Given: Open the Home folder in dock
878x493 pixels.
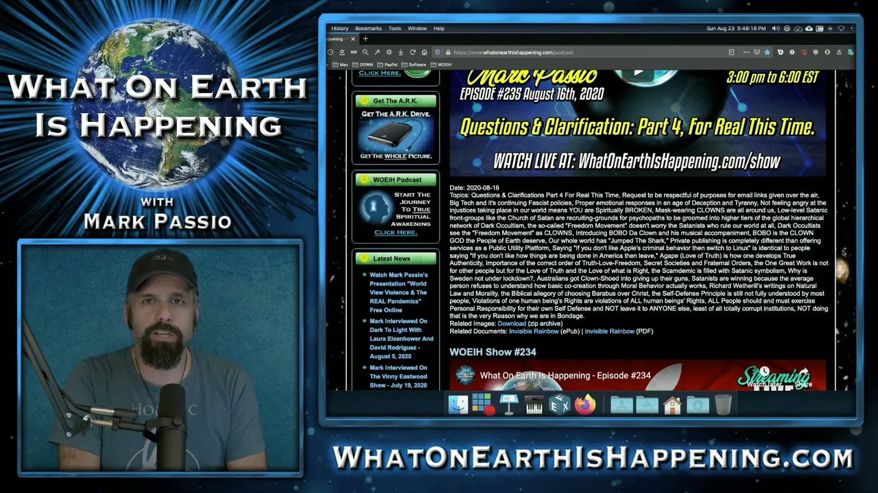Looking at the screenshot, I should tap(672, 405).
